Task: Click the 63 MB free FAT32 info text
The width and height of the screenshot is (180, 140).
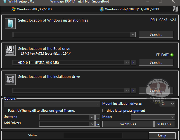Action: [46, 53]
